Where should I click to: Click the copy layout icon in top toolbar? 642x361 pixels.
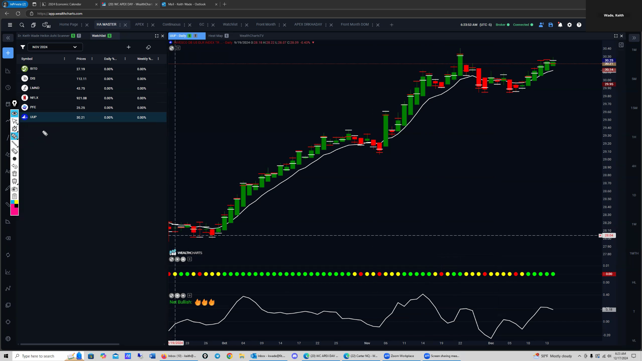click(x=33, y=25)
